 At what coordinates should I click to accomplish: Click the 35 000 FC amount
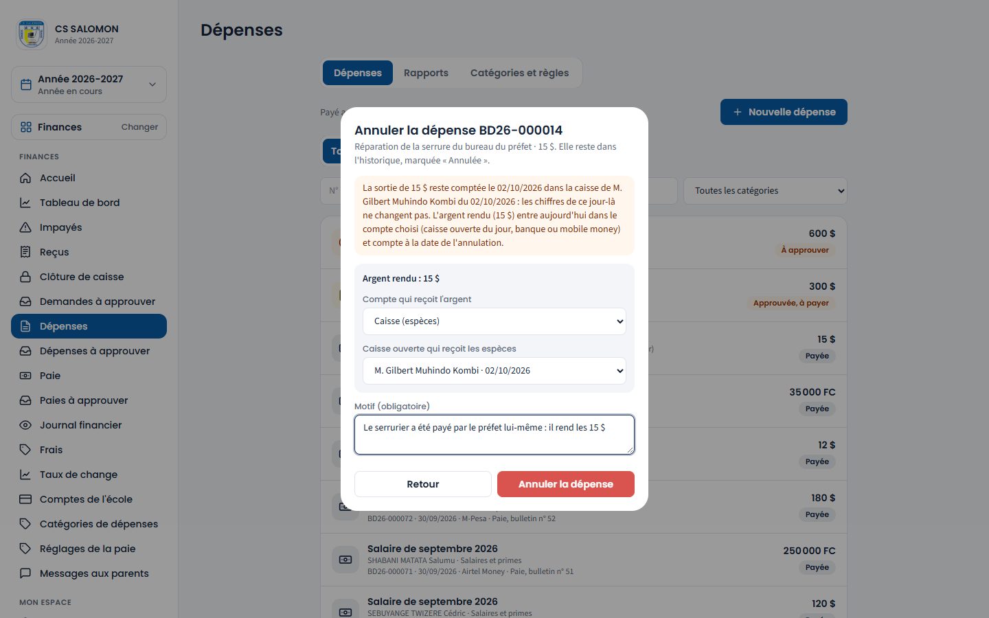coord(812,392)
